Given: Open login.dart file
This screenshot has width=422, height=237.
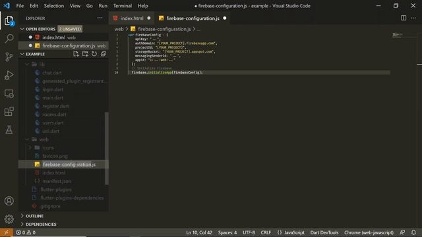Looking at the screenshot, I should 53,90.
